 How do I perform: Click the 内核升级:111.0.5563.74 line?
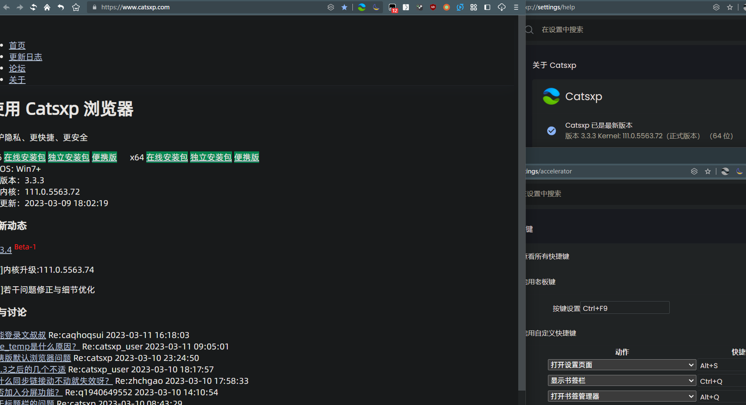[47, 270]
